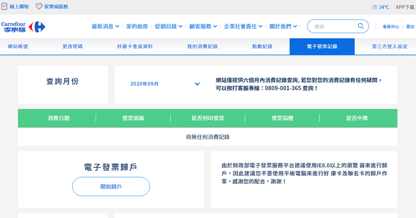The image size is (416, 218).
Task: Click the 消費日期 column header
Action: pyautogui.click(x=58, y=118)
